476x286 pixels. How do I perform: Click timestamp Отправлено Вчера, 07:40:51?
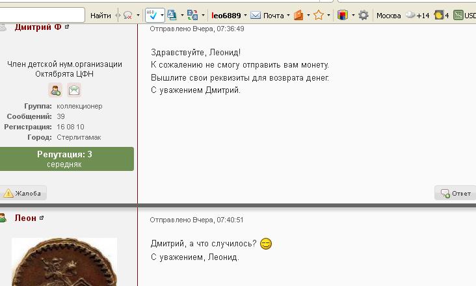point(196,220)
